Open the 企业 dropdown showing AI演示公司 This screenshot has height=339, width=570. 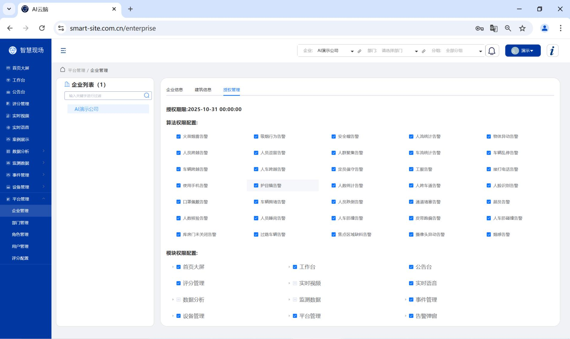pos(335,51)
